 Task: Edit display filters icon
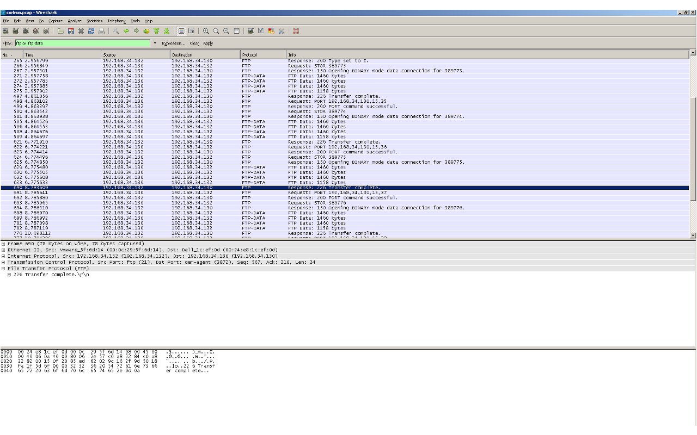(x=261, y=31)
